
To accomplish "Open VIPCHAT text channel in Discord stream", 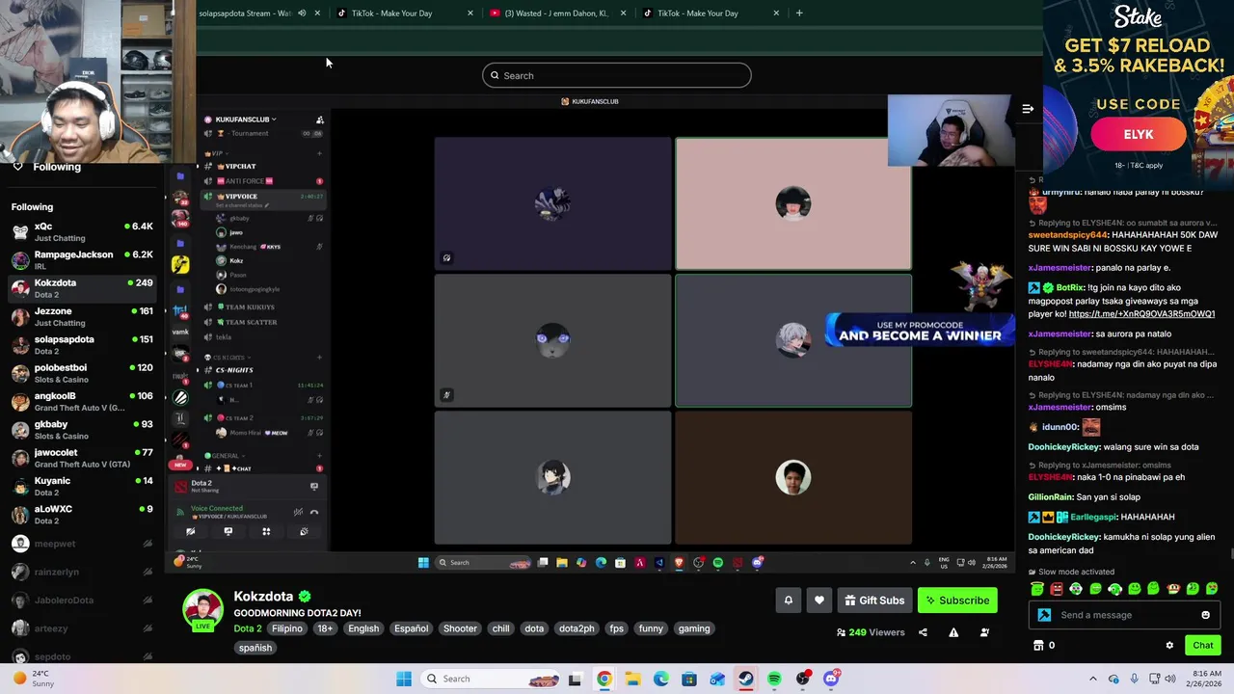I will point(239,166).
